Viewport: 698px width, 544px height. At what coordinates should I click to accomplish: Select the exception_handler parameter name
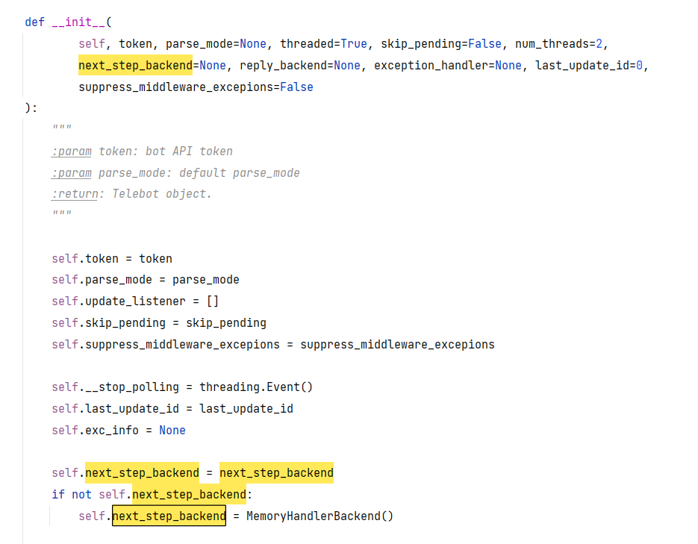click(431, 65)
